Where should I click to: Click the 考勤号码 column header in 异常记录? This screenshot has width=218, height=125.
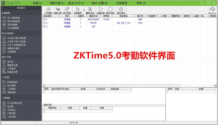click(52, 108)
